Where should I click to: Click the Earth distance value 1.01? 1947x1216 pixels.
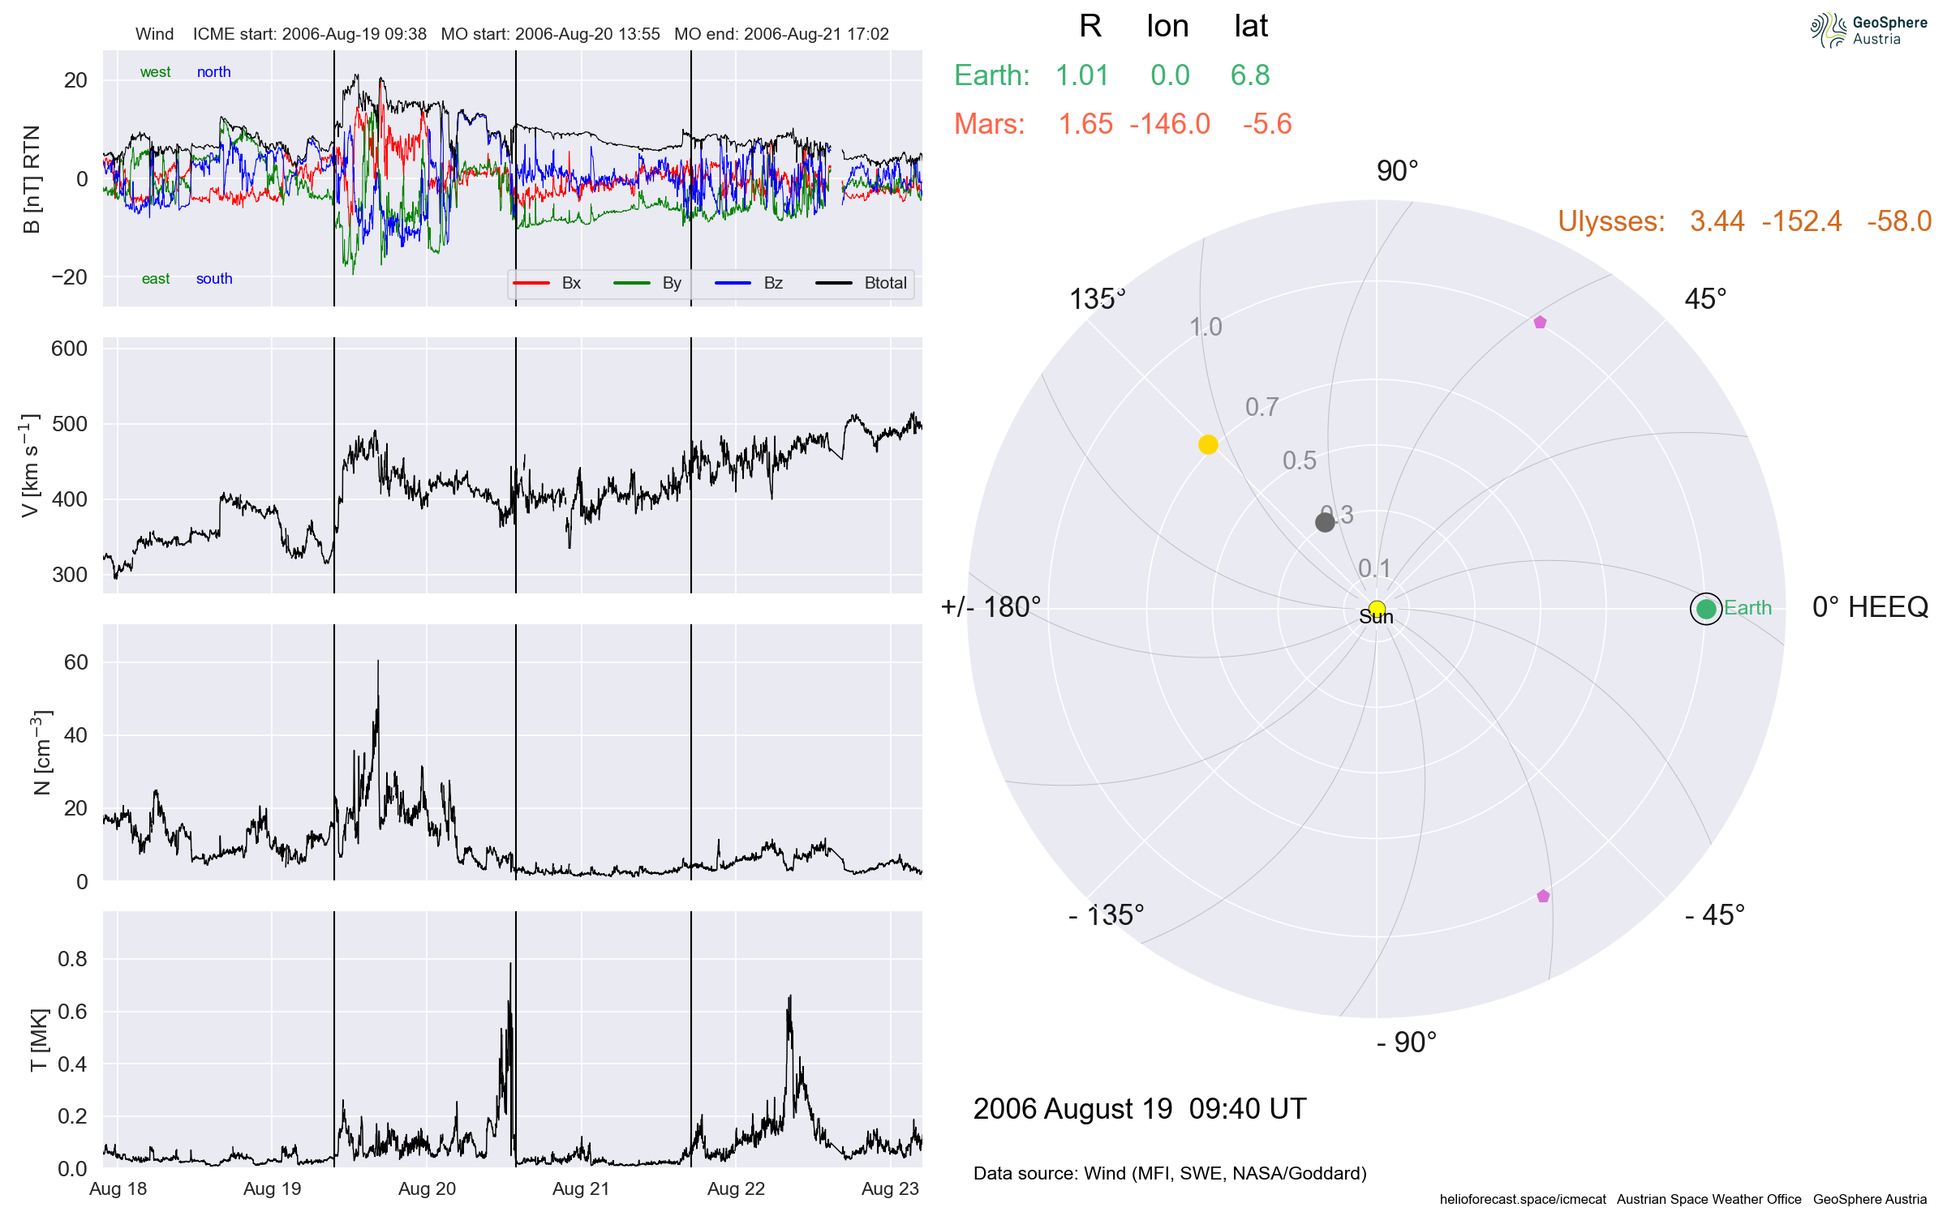pyautogui.click(x=1082, y=75)
